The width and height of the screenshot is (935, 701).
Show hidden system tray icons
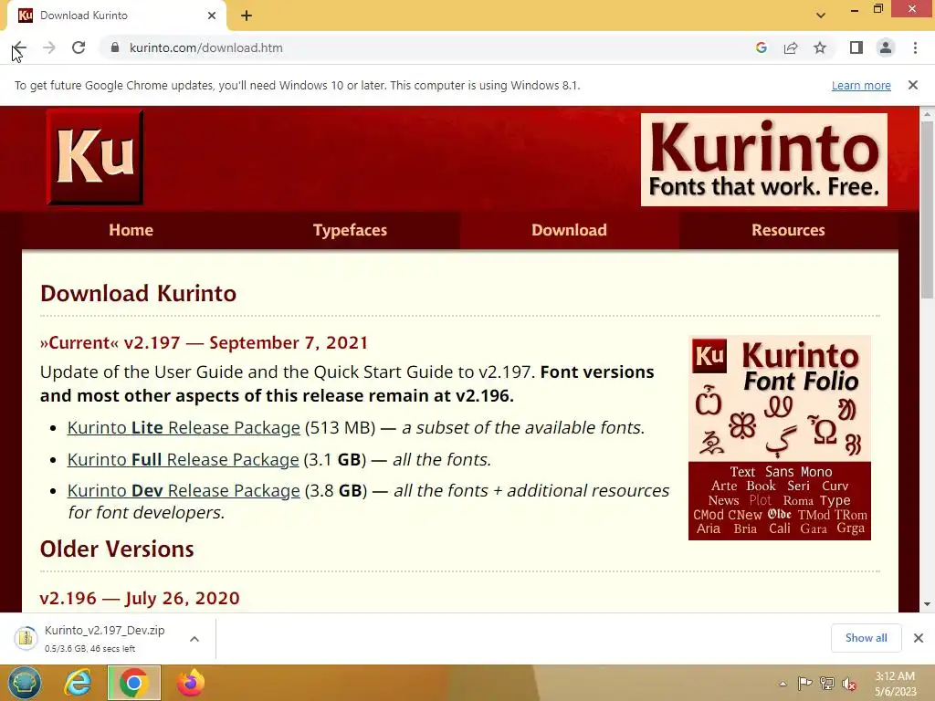[x=783, y=684]
